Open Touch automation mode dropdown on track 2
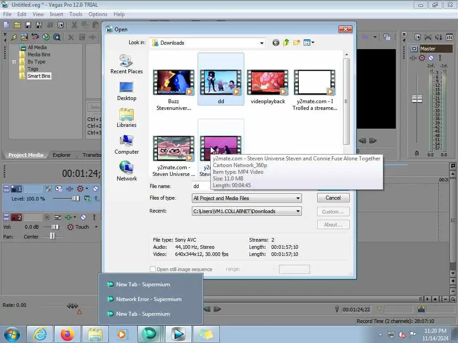Image resolution: width=458 pixels, height=343 pixels. coord(96,227)
